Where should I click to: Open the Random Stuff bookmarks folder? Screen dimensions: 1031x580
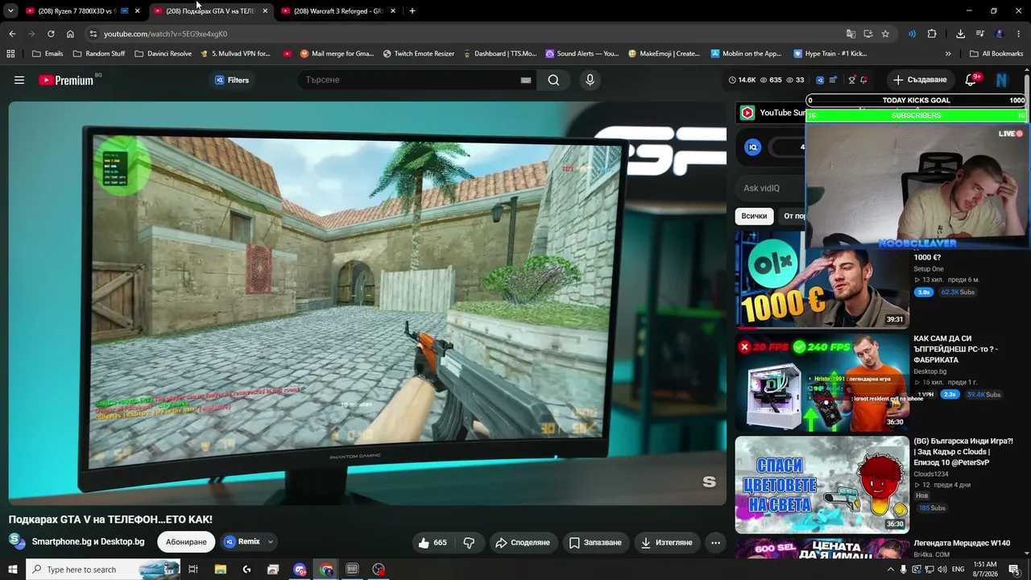[x=99, y=54]
